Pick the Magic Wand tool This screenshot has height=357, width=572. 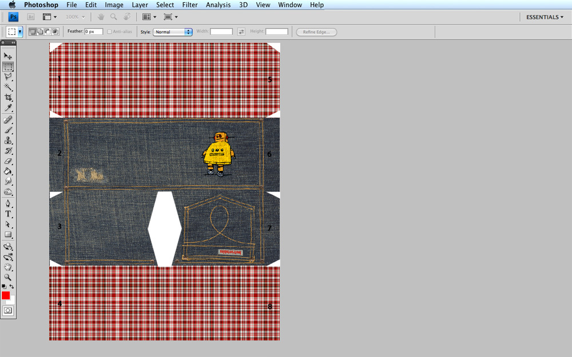coord(8,87)
